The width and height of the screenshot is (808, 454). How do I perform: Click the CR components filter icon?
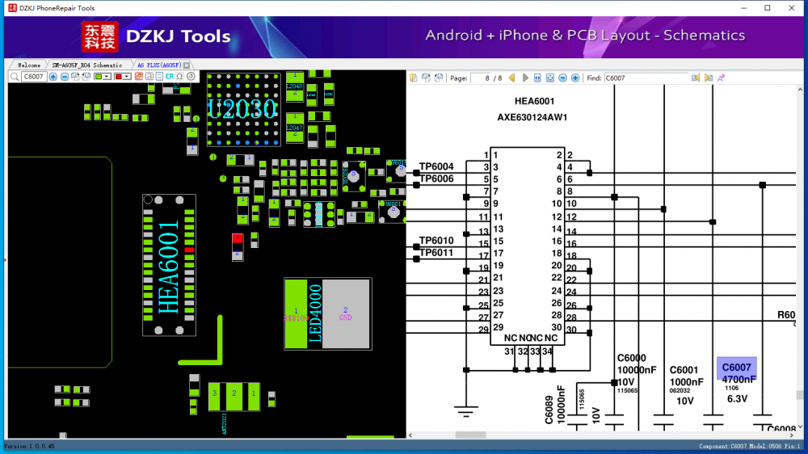coord(170,77)
